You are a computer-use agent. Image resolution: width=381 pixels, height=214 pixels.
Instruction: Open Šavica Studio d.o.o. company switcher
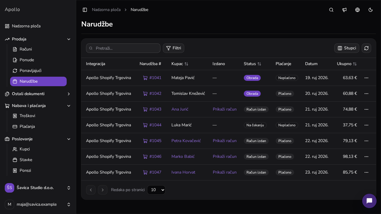click(38, 188)
